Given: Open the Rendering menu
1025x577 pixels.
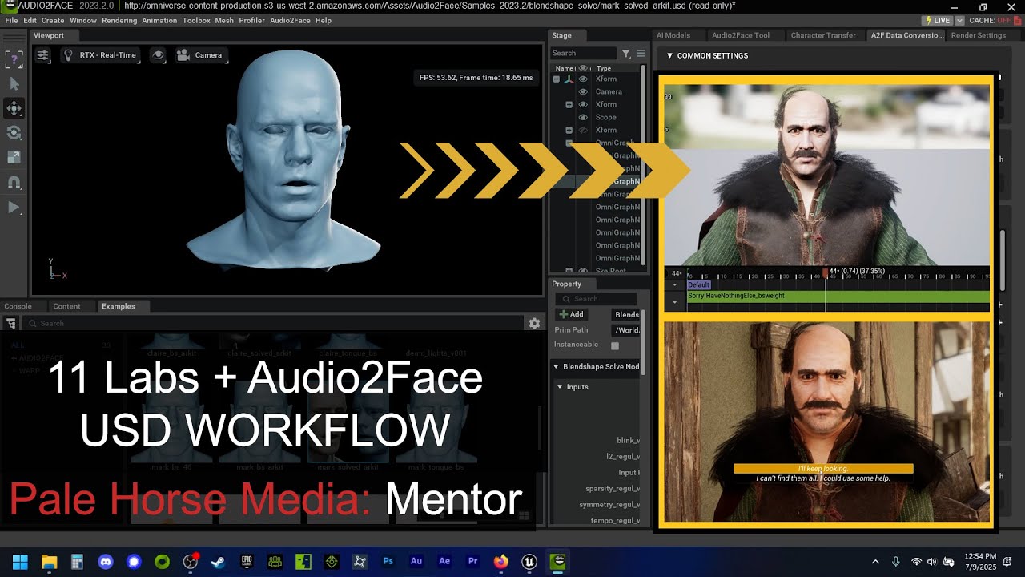Looking at the screenshot, I should tap(119, 20).
